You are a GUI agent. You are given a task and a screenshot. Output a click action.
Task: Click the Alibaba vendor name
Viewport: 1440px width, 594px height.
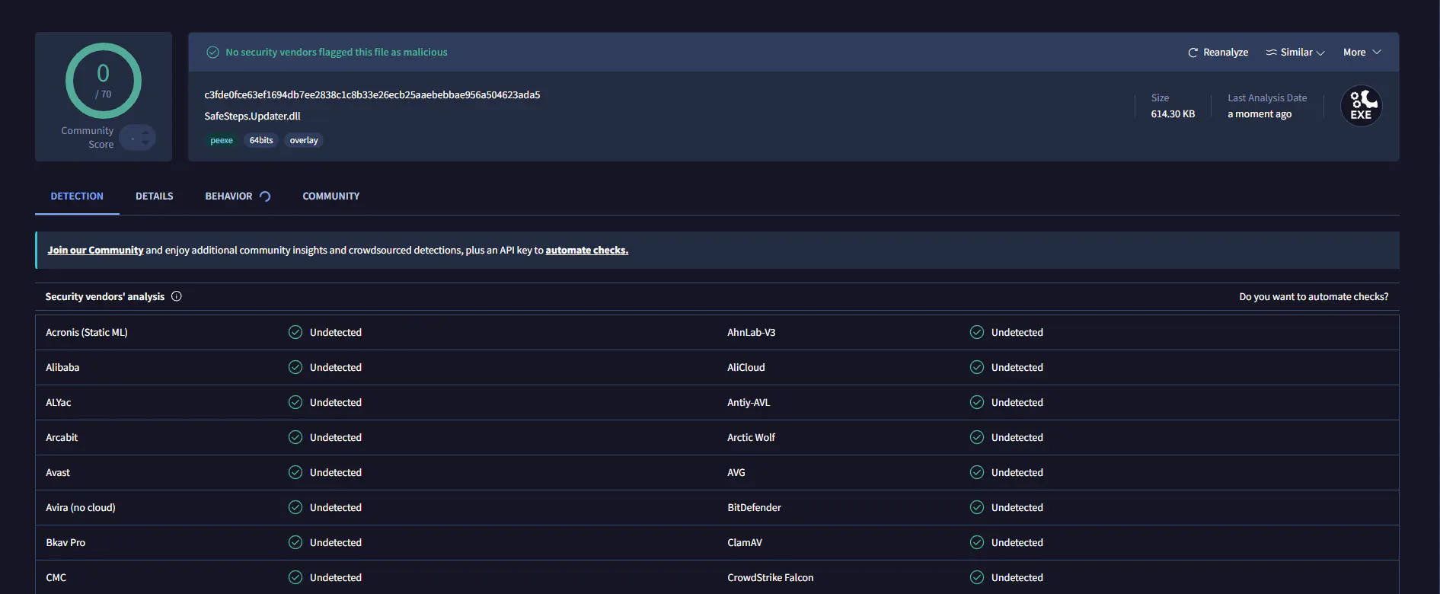coord(62,368)
